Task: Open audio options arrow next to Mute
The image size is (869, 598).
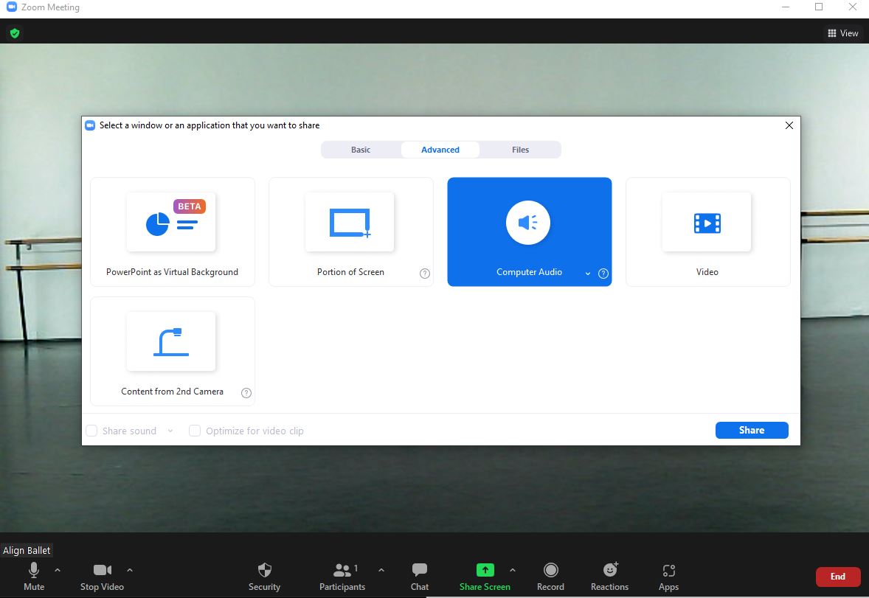Action: click(x=58, y=570)
